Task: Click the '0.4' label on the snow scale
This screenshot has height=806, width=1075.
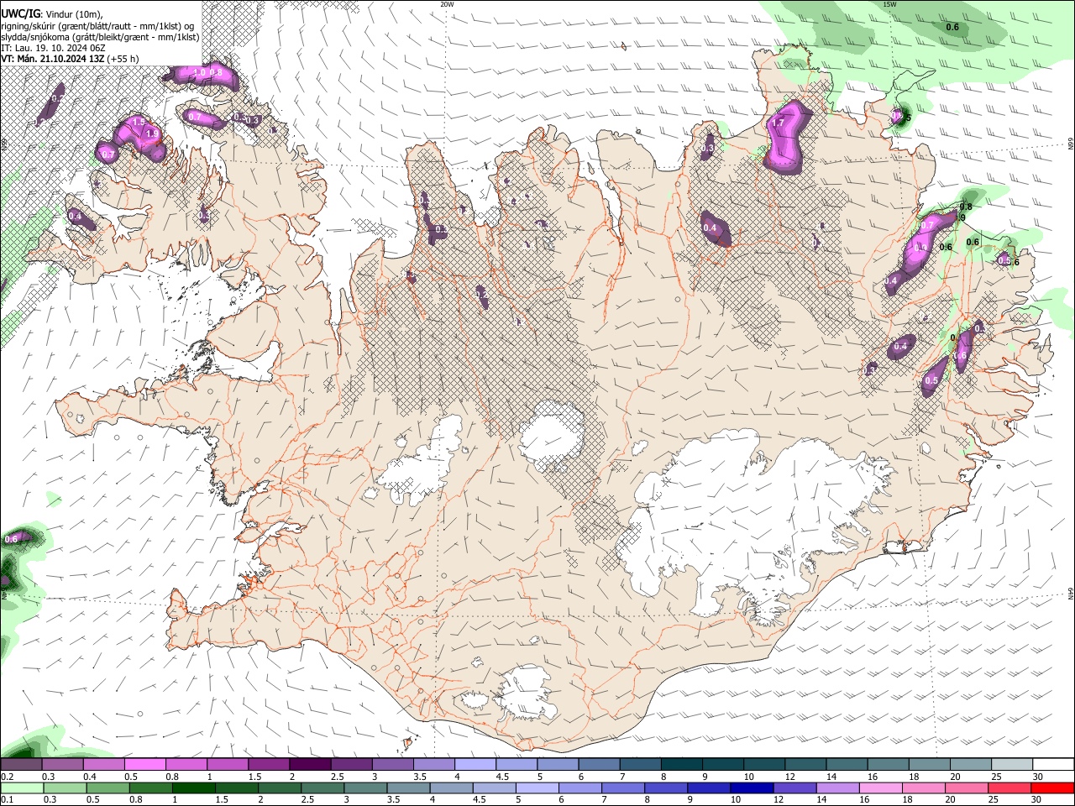Action: click(90, 777)
